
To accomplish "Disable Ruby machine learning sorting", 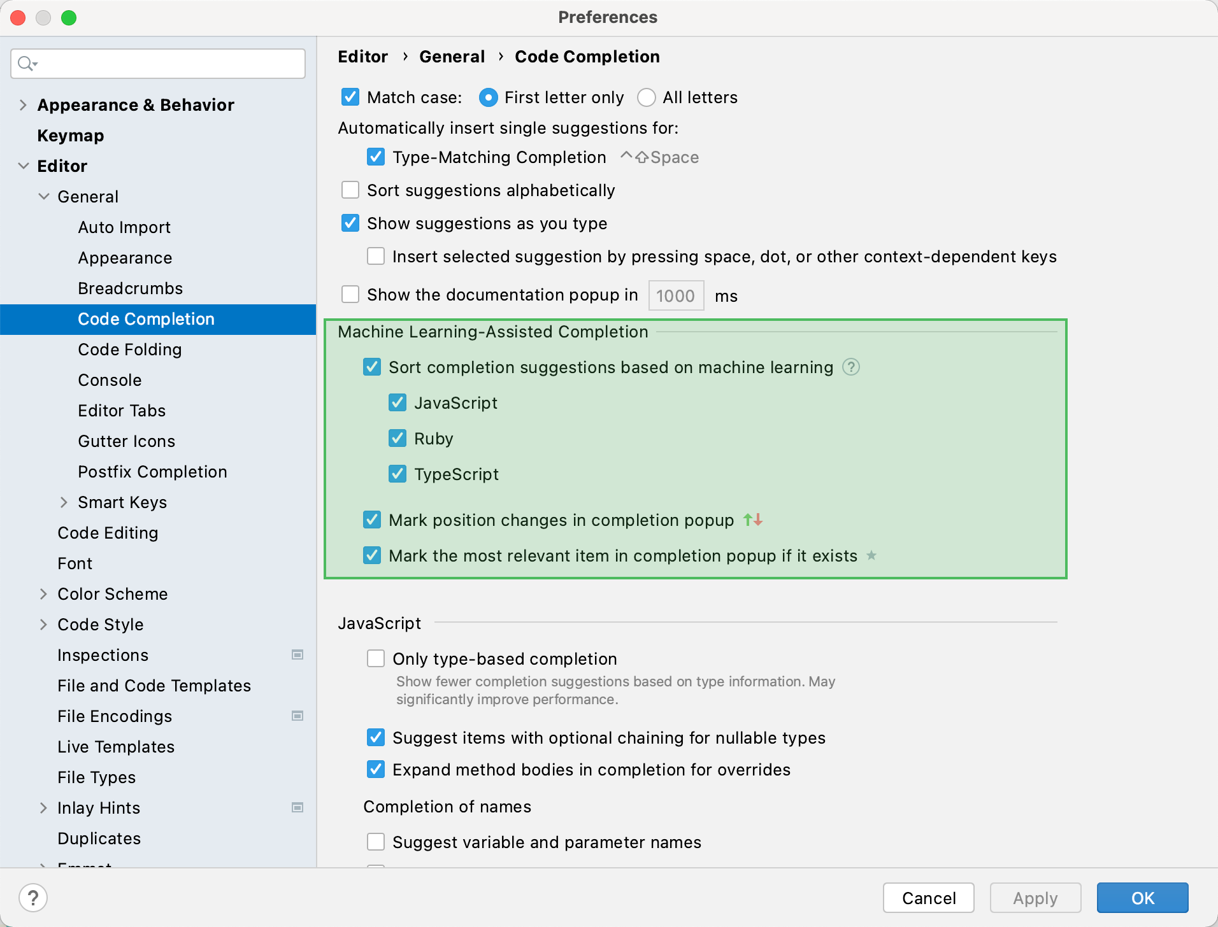I will coord(398,438).
